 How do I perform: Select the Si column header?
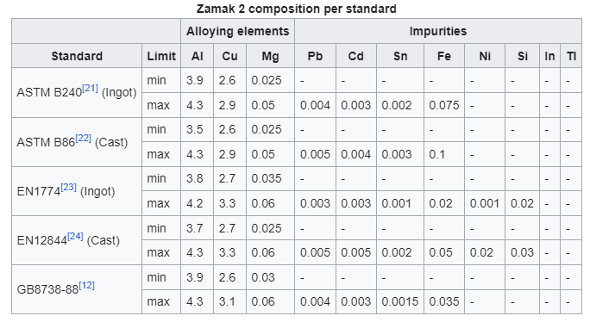click(x=523, y=56)
